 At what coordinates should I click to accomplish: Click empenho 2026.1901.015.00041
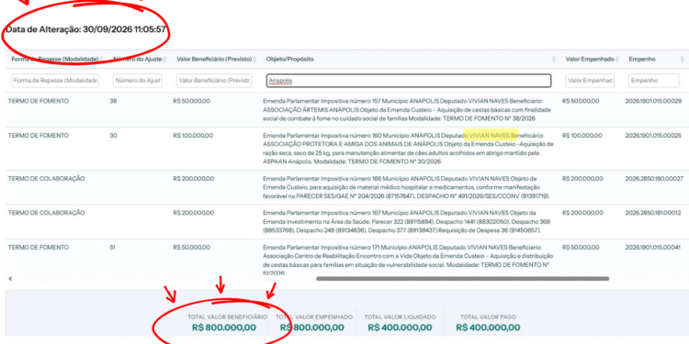tap(653, 248)
